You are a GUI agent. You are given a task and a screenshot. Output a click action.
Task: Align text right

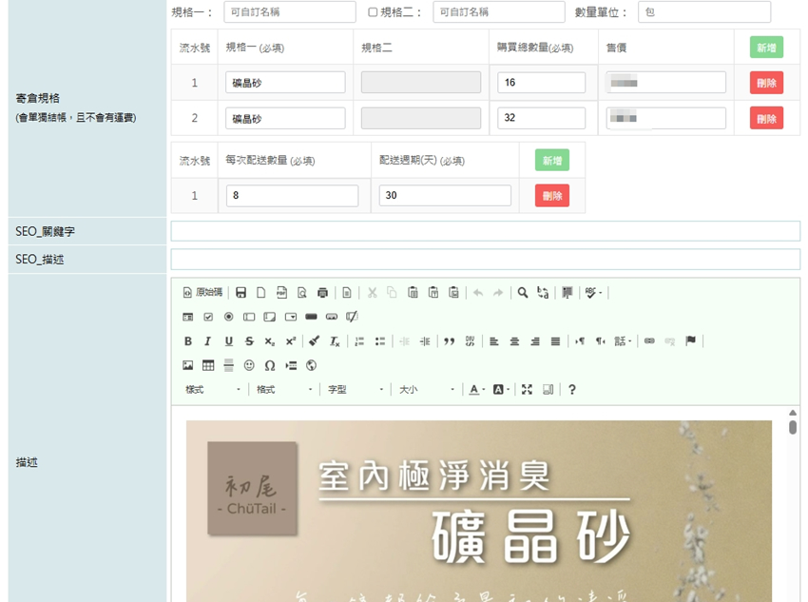click(535, 341)
